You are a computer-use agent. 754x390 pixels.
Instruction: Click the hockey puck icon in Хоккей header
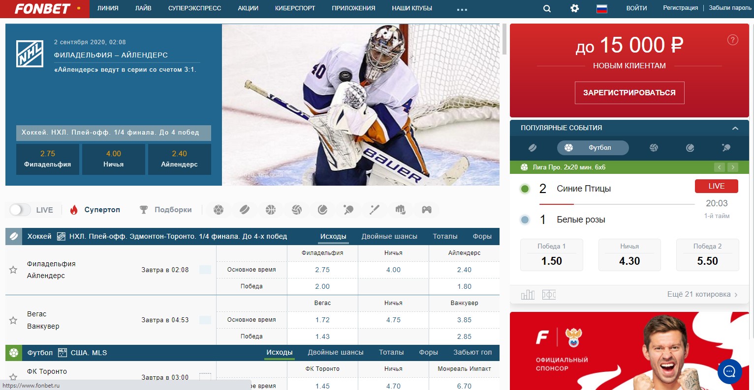click(14, 236)
